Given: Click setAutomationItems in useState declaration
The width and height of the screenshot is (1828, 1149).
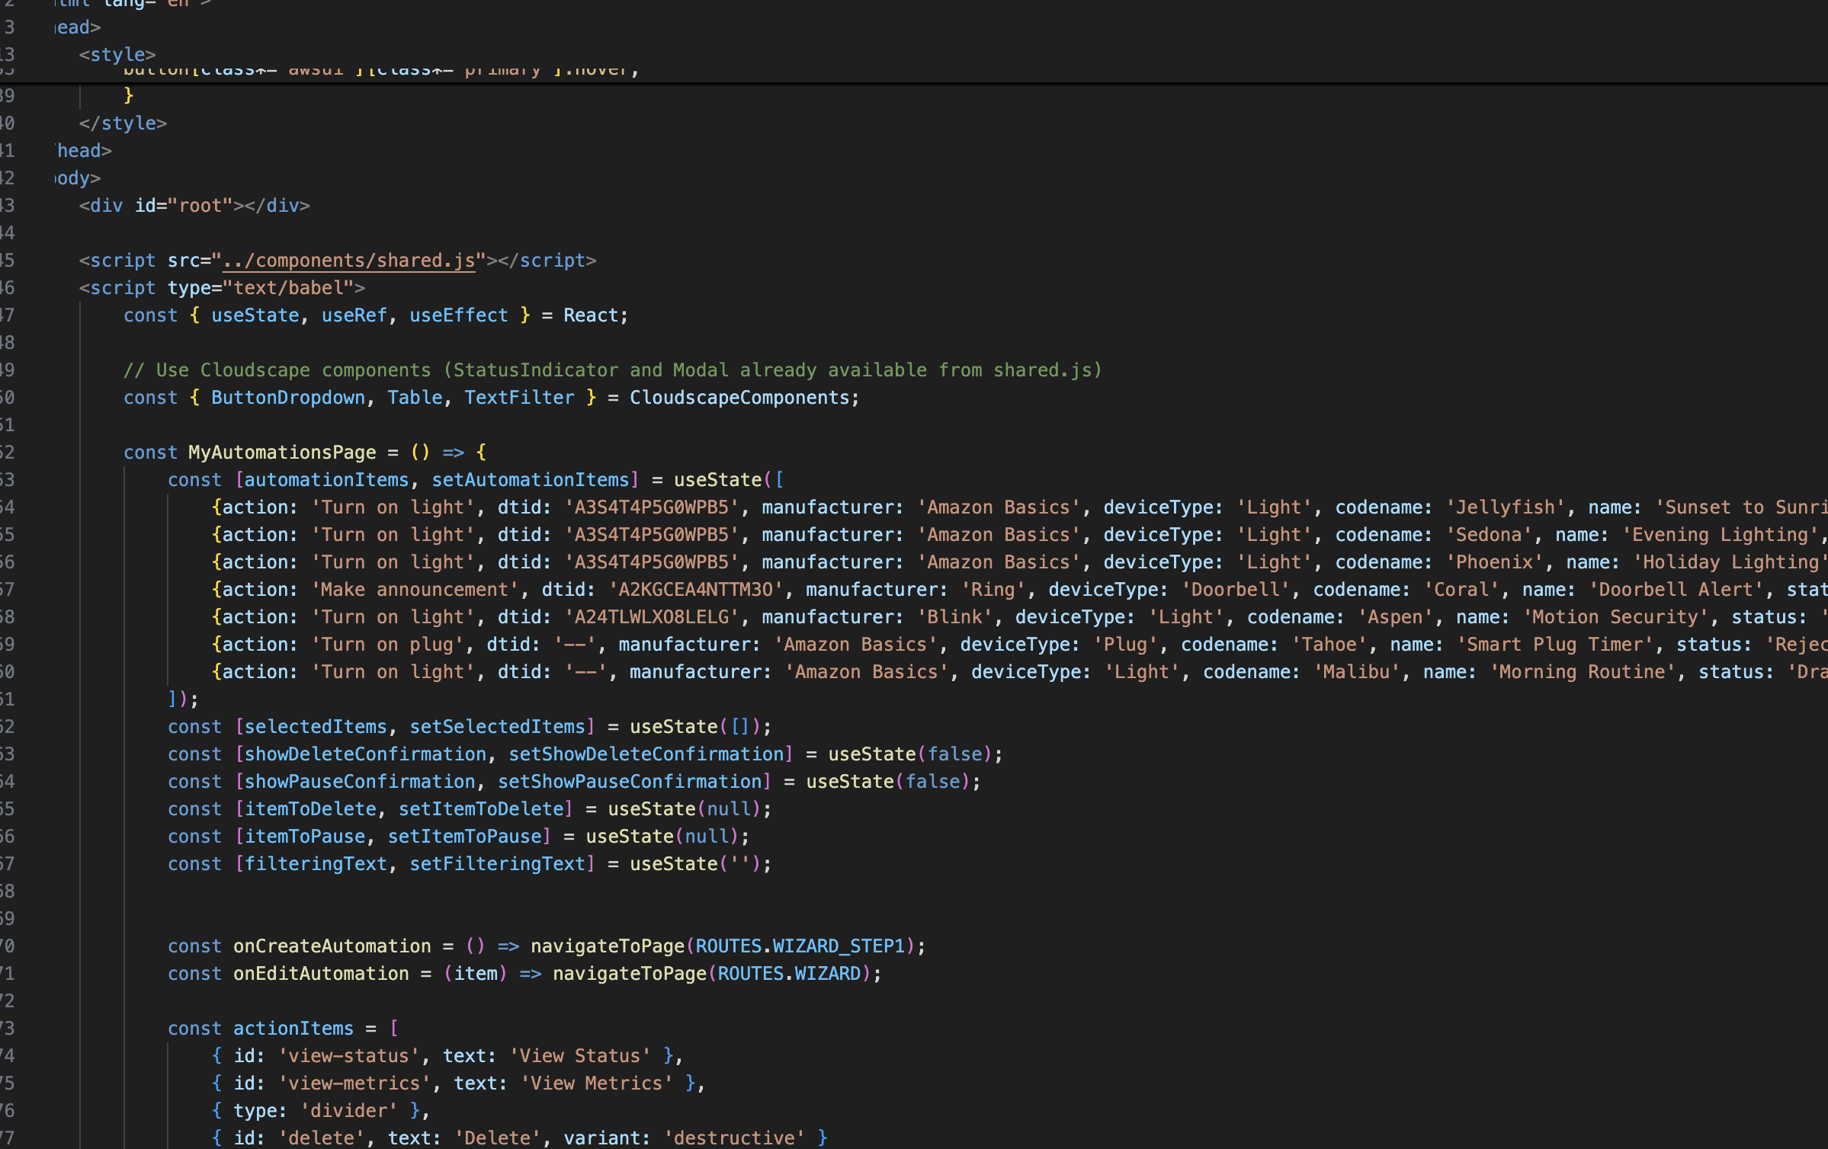Looking at the screenshot, I should [531, 480].
